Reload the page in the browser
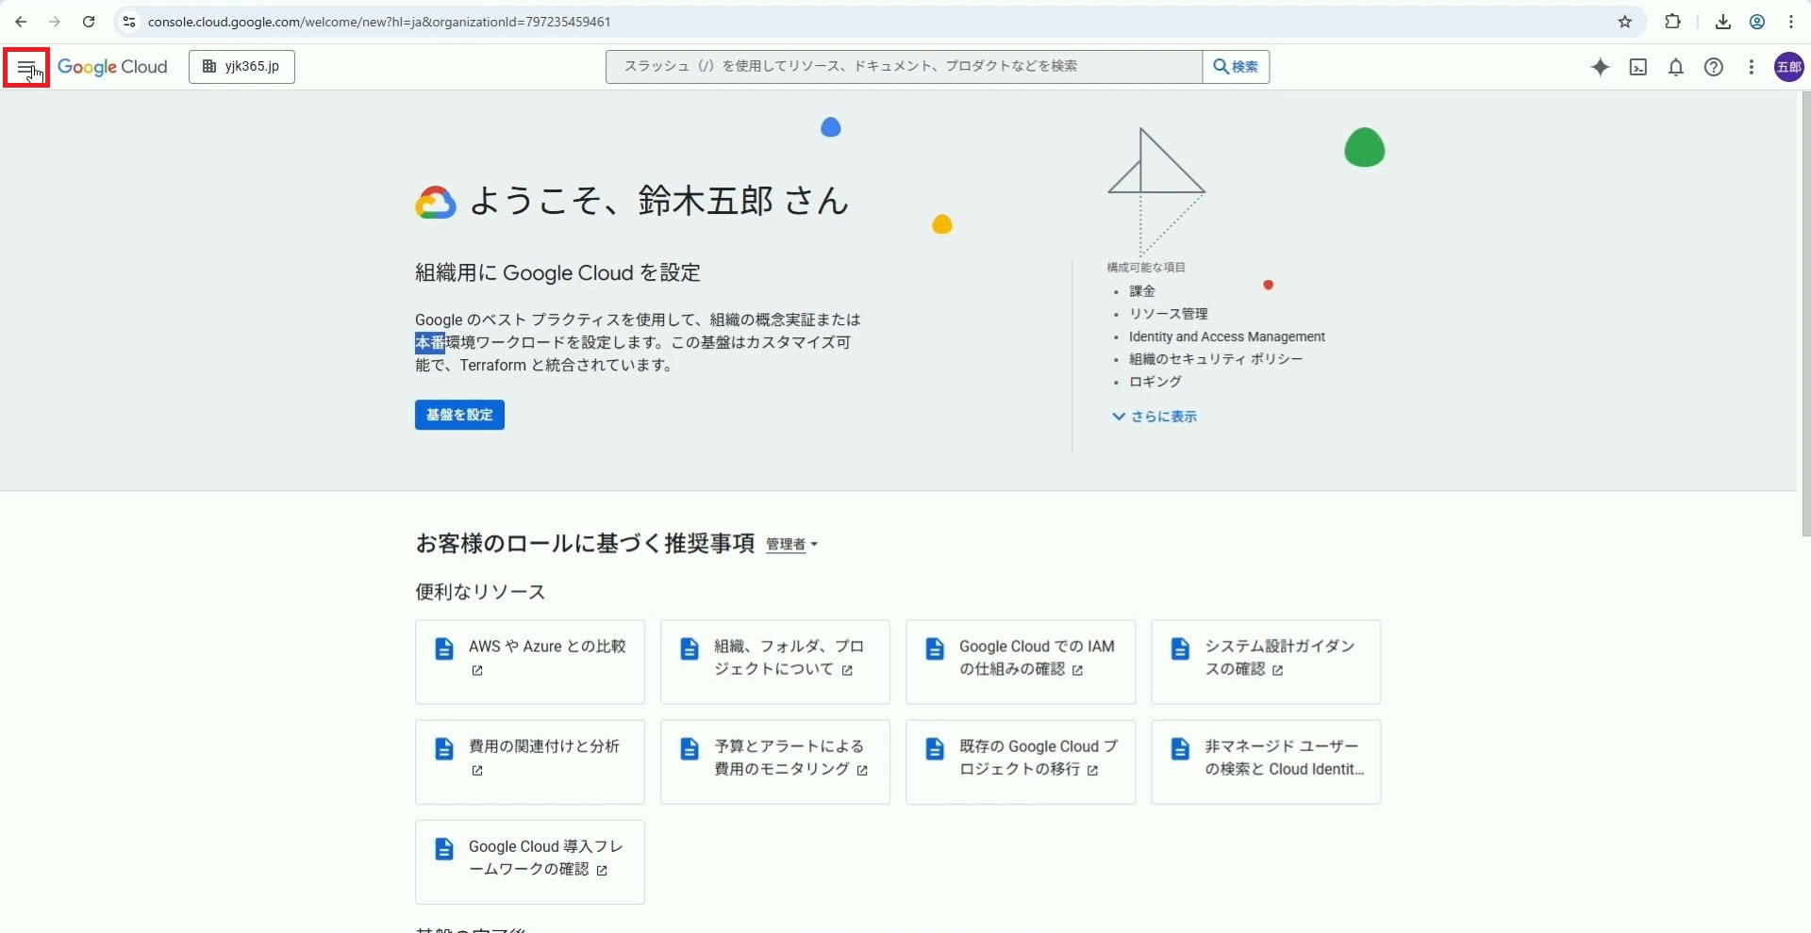Viewport: 1811px width, 933px height. (89, 22)
